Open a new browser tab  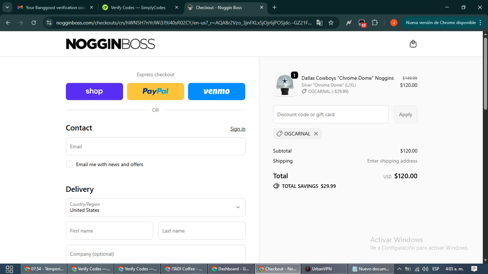275,7
